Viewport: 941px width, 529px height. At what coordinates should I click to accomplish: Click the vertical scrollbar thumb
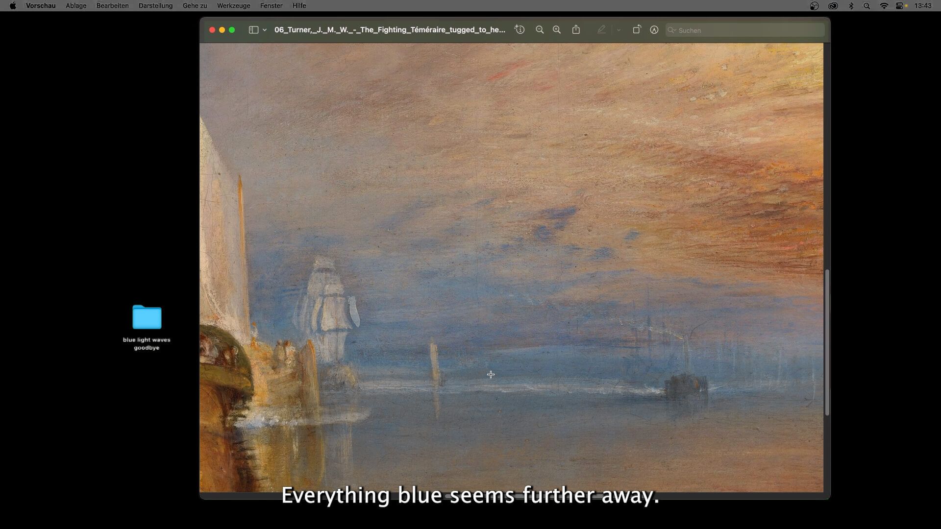(x=827, y=342)
